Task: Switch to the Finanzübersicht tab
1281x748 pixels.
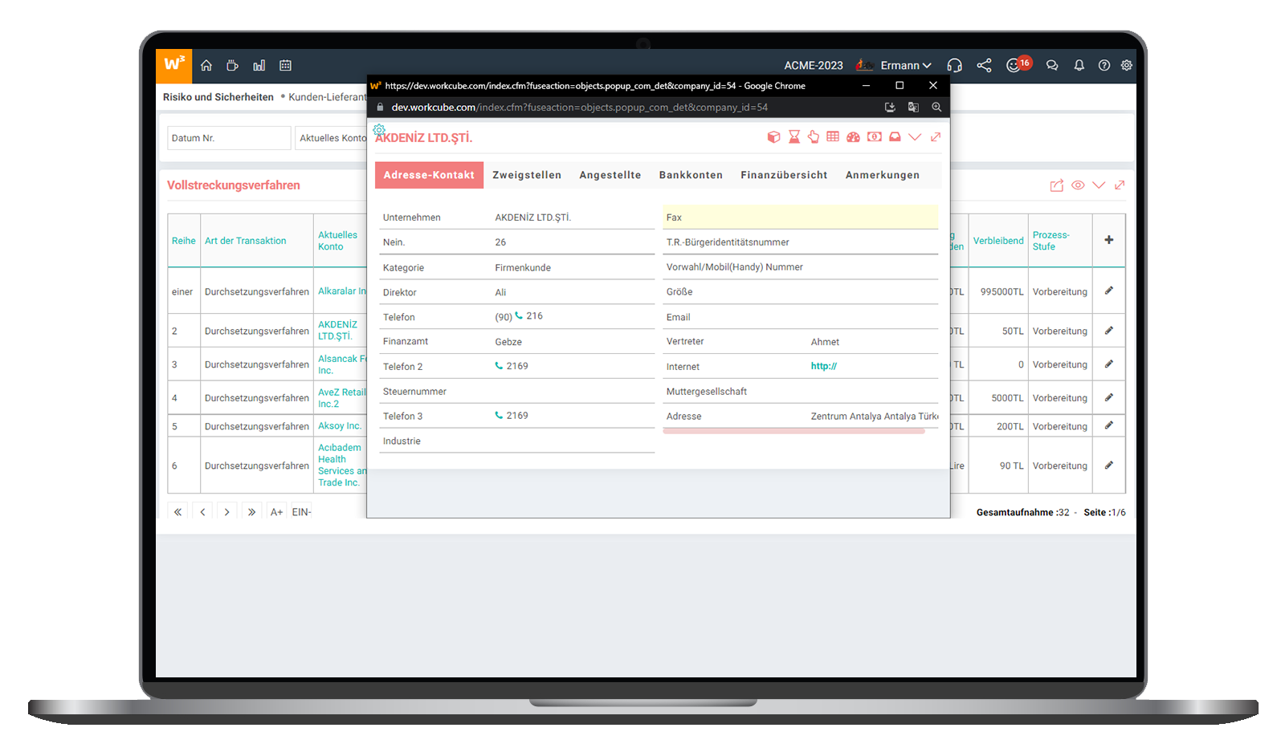Action: (x=784, y=175)
